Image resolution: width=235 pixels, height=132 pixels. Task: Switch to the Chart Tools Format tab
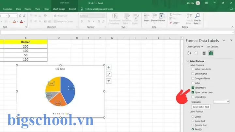click(72, 9)
